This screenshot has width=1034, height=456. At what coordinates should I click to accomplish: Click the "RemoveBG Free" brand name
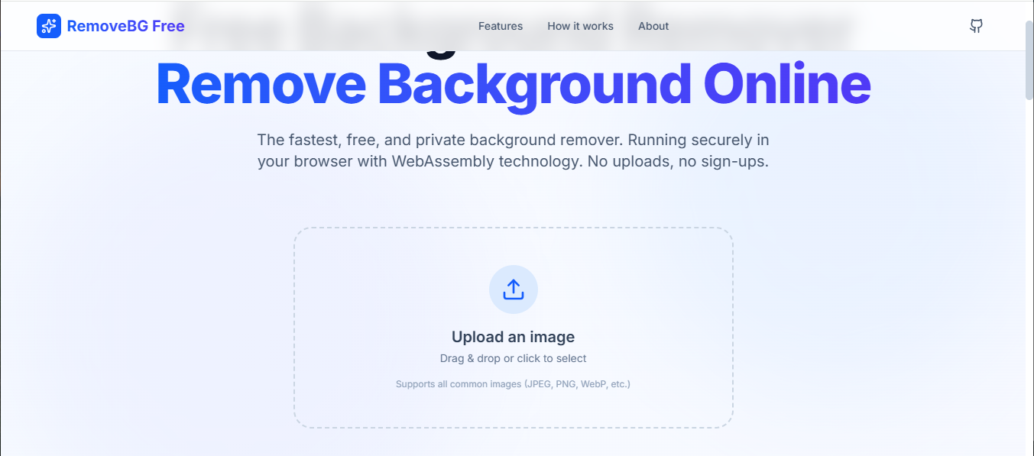click(x=125, y=26)
